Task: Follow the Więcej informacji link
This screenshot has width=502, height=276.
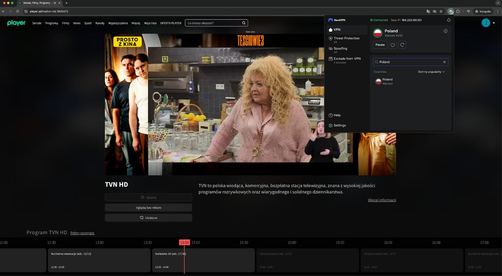Action: pyautogui.click(x=382, y=200)
